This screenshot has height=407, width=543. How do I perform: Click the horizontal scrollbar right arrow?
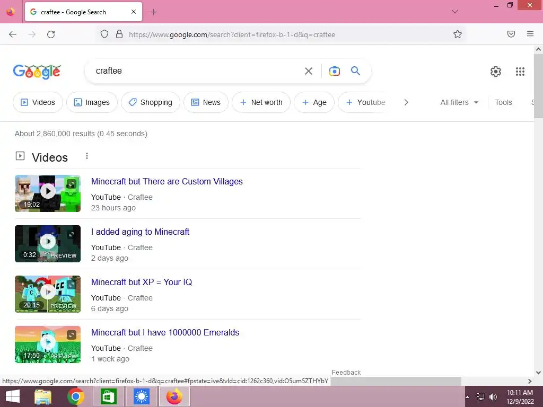[x=530, y=381]
